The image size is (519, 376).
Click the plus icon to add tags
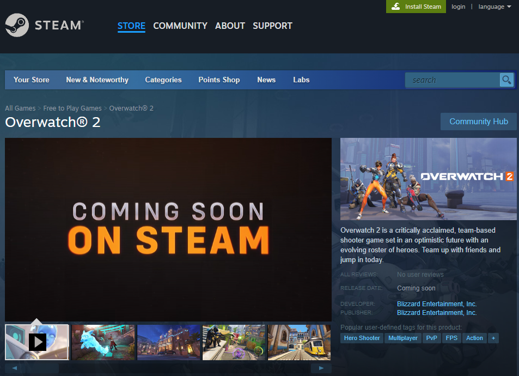[x=493, y=338]
